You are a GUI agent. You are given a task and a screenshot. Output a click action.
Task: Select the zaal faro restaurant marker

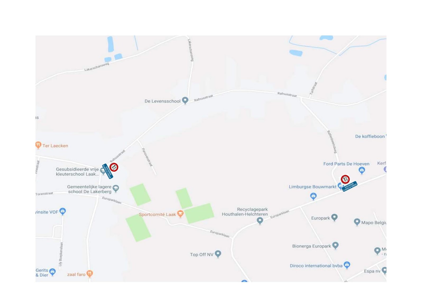90,274
